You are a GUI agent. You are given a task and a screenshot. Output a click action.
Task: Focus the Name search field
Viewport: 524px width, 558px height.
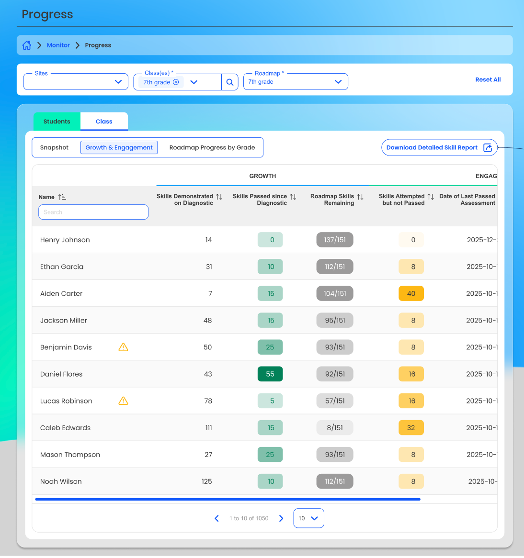[93, 212]
